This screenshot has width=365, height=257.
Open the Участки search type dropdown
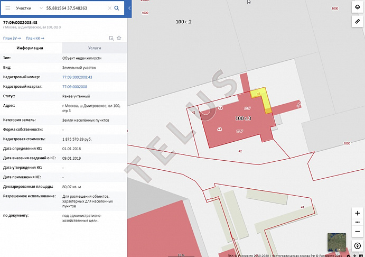coord(29,8)
